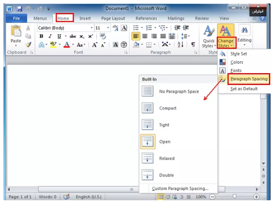This screenshot has height=205, width=275.
Task: Open the borders dropdown arrow
Action: (x=154, y=45)
